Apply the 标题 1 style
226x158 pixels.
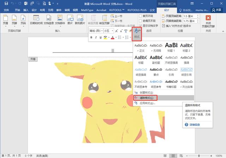pos(171,48)
